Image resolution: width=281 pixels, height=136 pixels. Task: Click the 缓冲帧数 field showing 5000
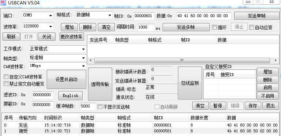[88, 106]
